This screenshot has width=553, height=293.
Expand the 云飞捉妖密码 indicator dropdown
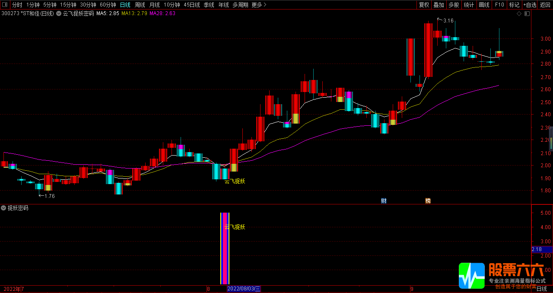point(59,13)
